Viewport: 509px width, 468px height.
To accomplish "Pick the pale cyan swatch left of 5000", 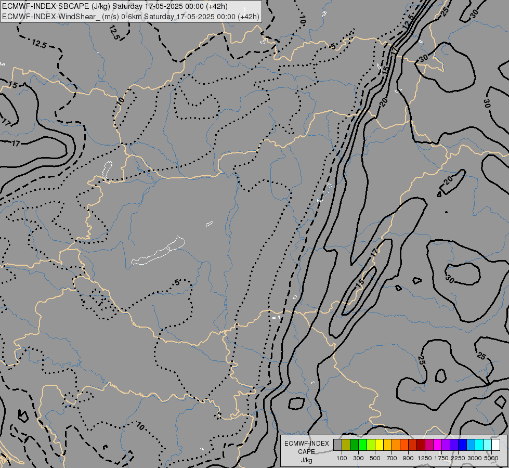I will point(488,445).
